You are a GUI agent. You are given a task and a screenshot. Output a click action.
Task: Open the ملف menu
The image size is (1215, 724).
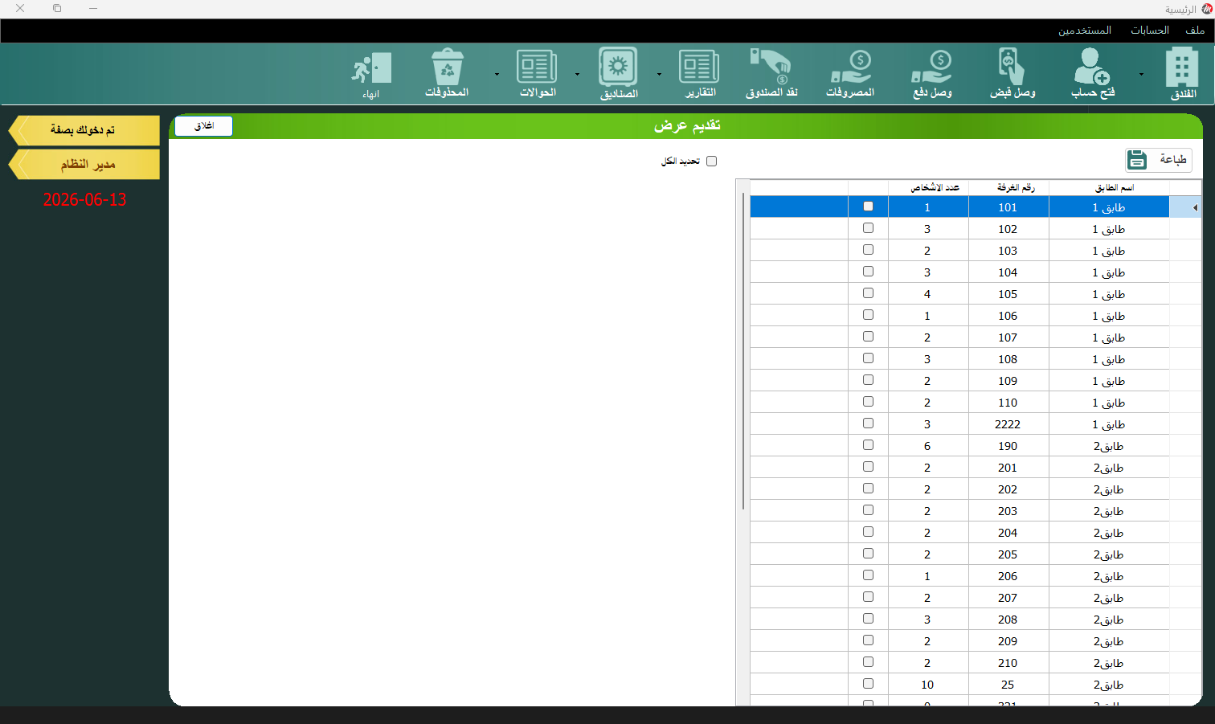pyautogui.click(x=1195, y=31)
